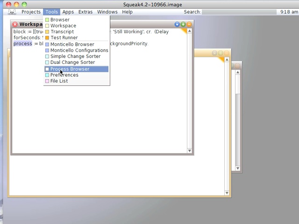Click the Workspace scrollbar up arrow
This screenshot has height=224, width=299.
190,31
